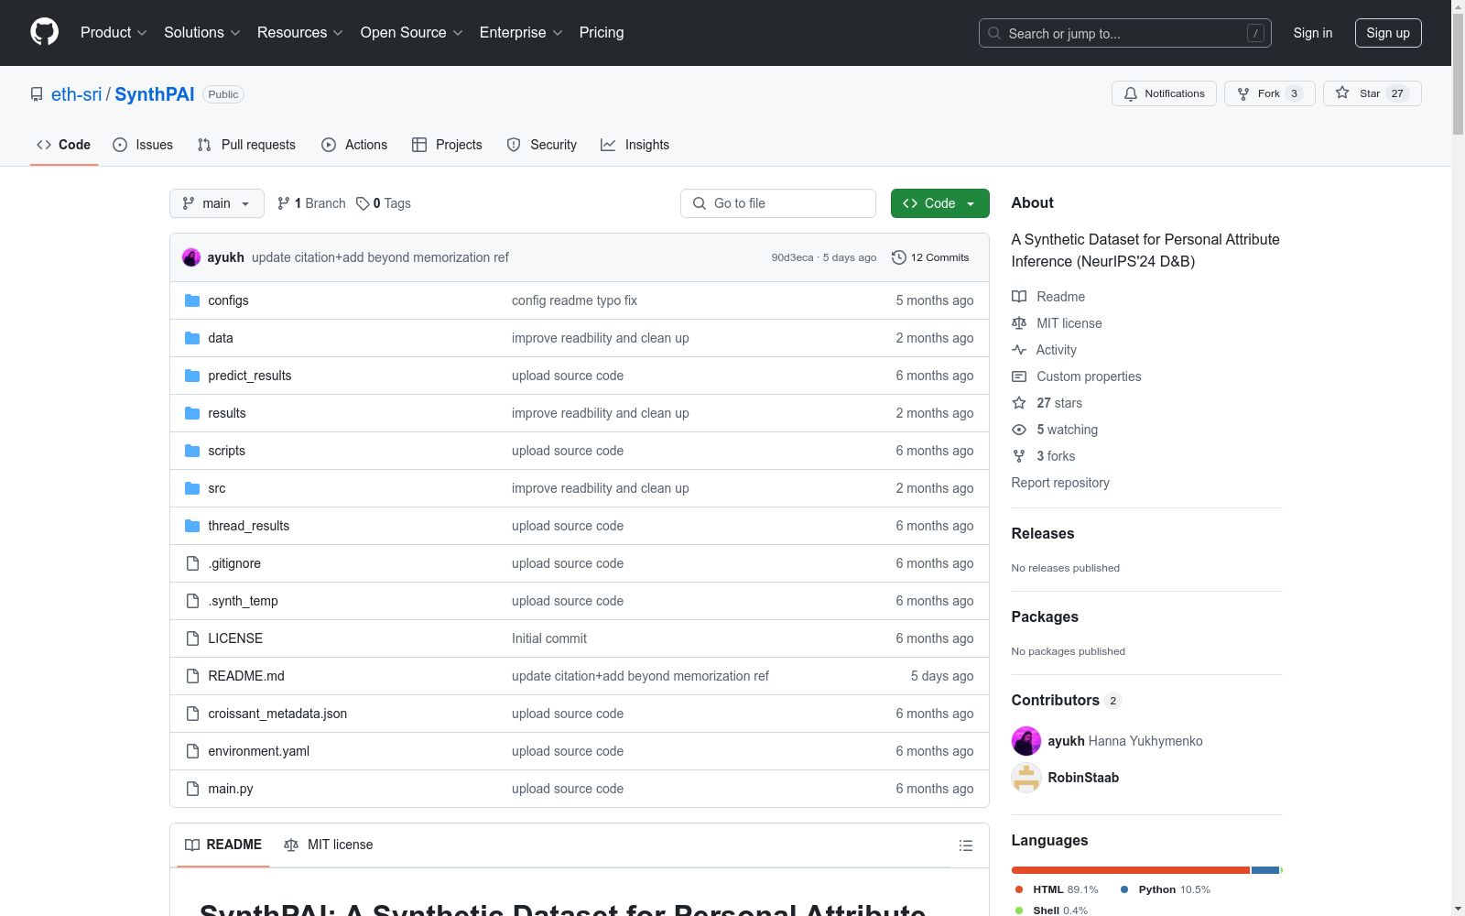This screenshot has height=916, width=1465.
Task: Click the tag icon beside 0 Tags
Action: pyautogui.click(x=363, y=203)
